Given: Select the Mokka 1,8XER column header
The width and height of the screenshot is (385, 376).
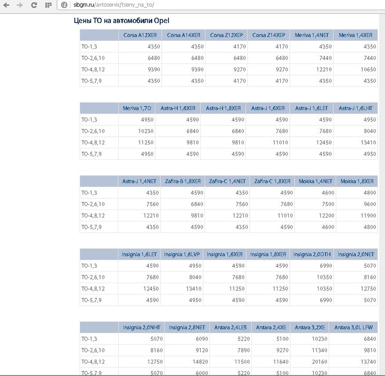Looking at the screenshot, I should [x=357, y=181].
